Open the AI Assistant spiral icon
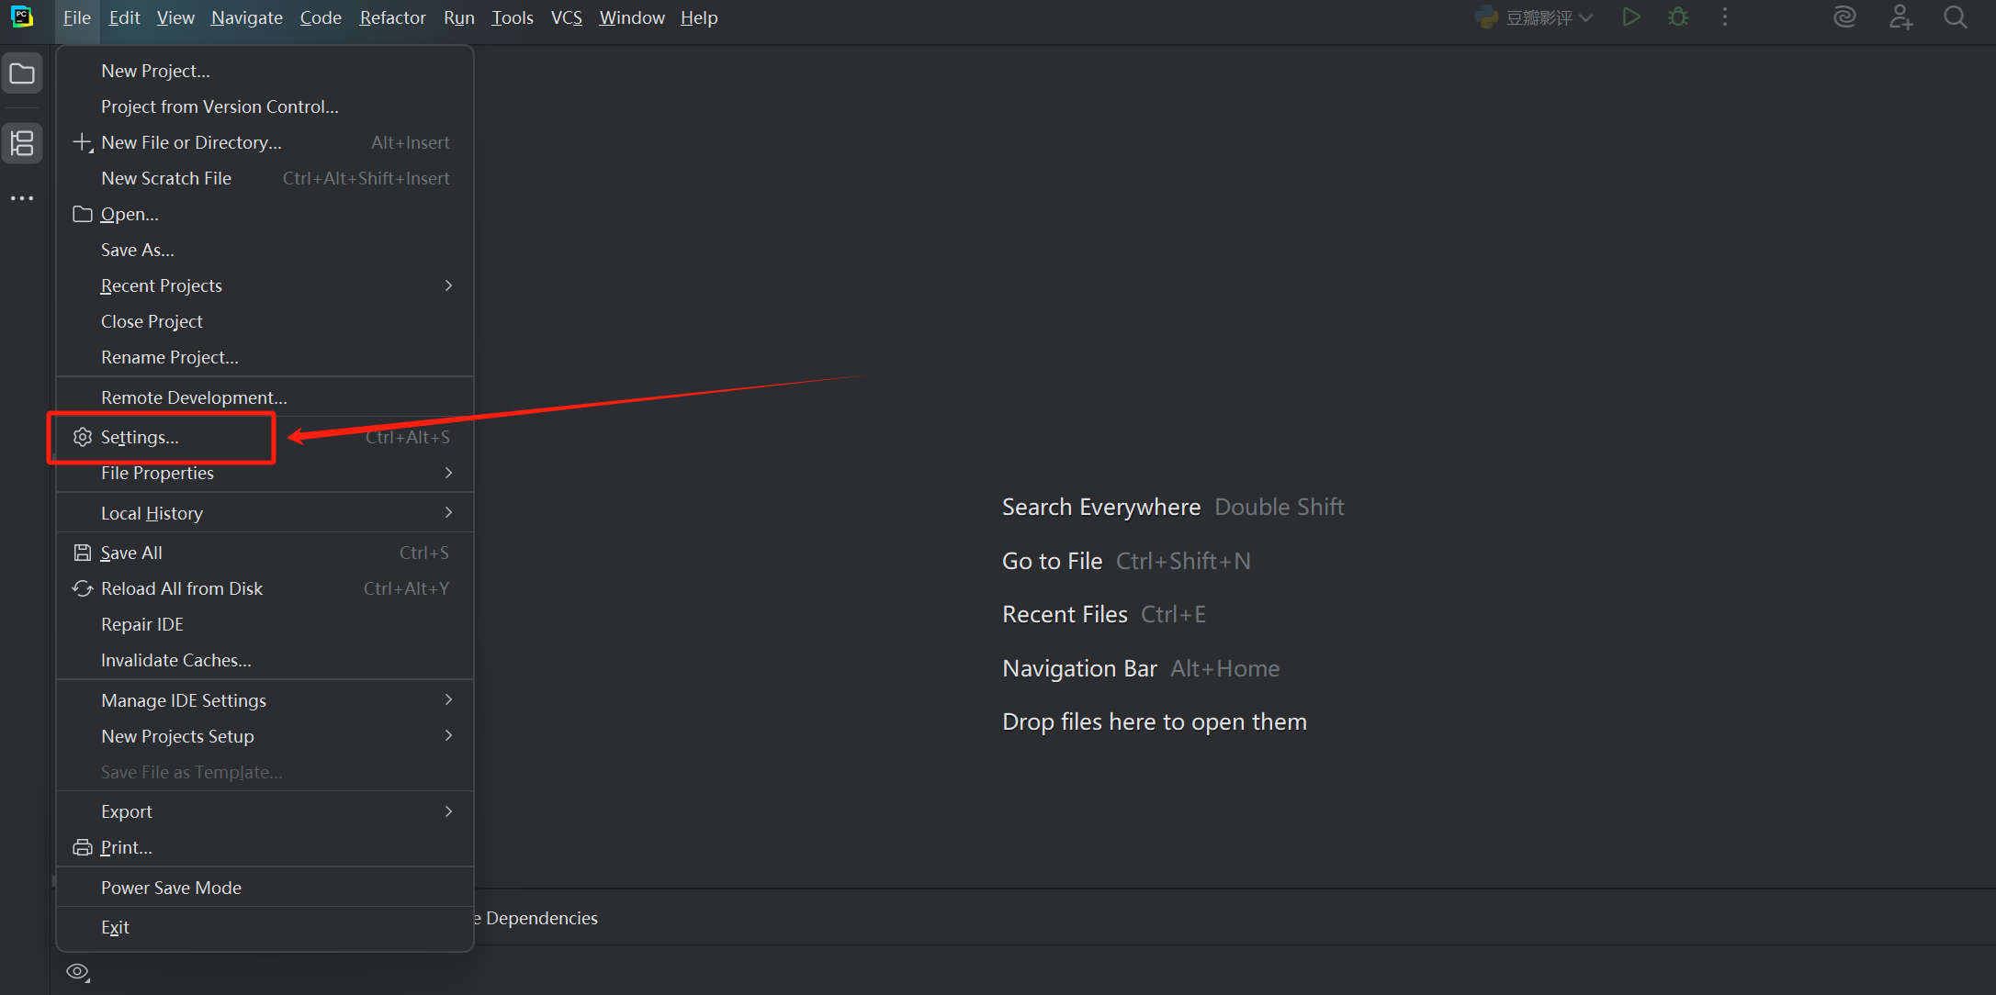This screenshot has width=1996, height=995. (x=1844, y=17)
